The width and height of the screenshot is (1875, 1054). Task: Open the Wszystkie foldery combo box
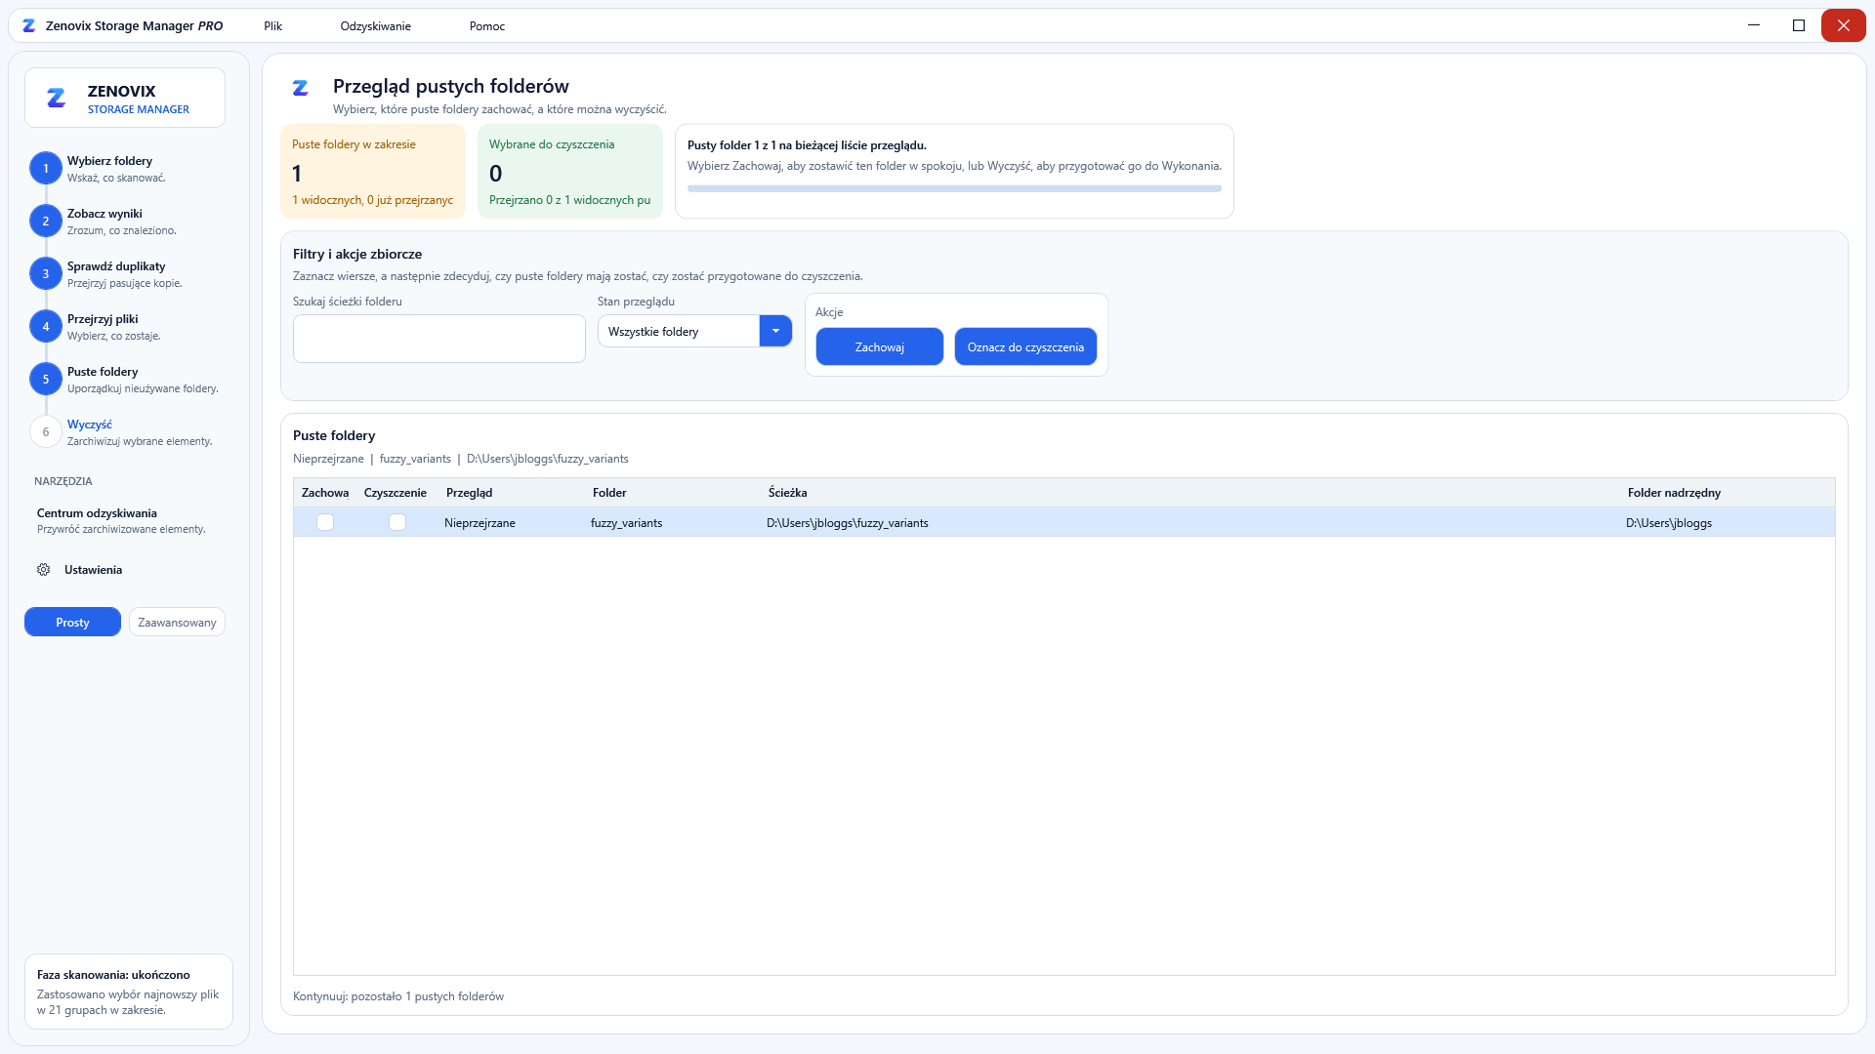(694, 331)
